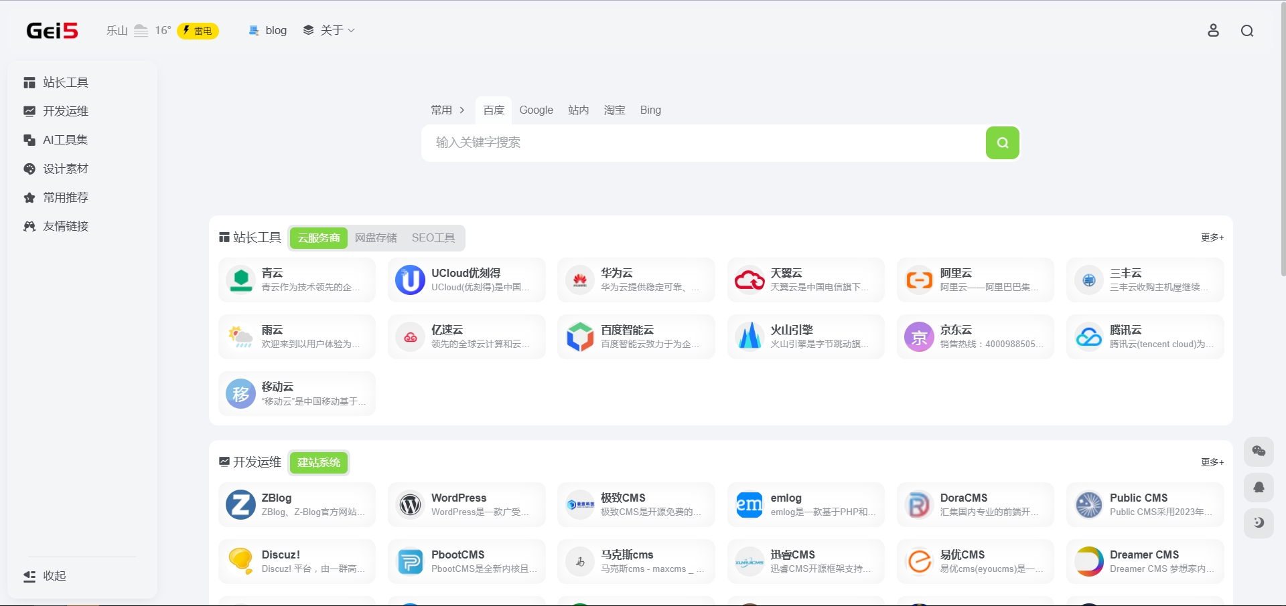Click the 雨云 weather logo icon
The image size is (1286, 606).
240,336
